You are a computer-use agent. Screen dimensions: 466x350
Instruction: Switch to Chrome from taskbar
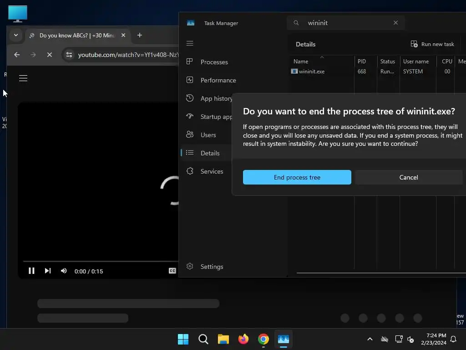(x=263, y=339)
